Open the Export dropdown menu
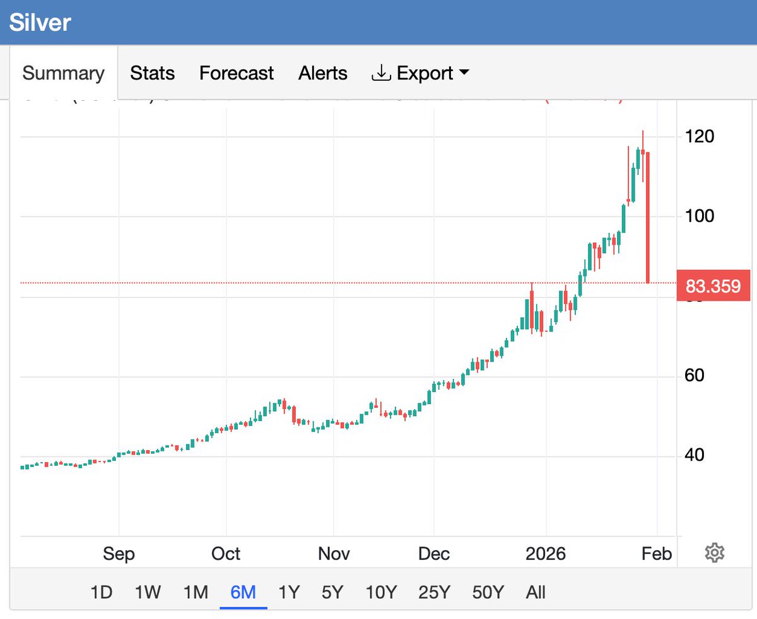This screenshot has height=619, width=757. point(420,73)
